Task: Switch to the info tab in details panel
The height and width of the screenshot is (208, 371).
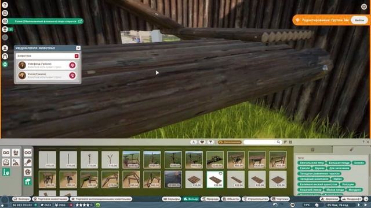Action: point(313,150)
